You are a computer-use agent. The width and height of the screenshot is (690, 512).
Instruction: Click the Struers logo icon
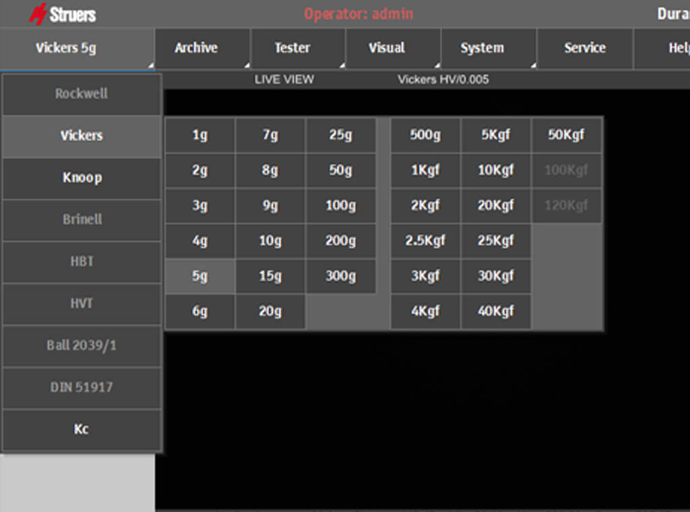(38, 13)
